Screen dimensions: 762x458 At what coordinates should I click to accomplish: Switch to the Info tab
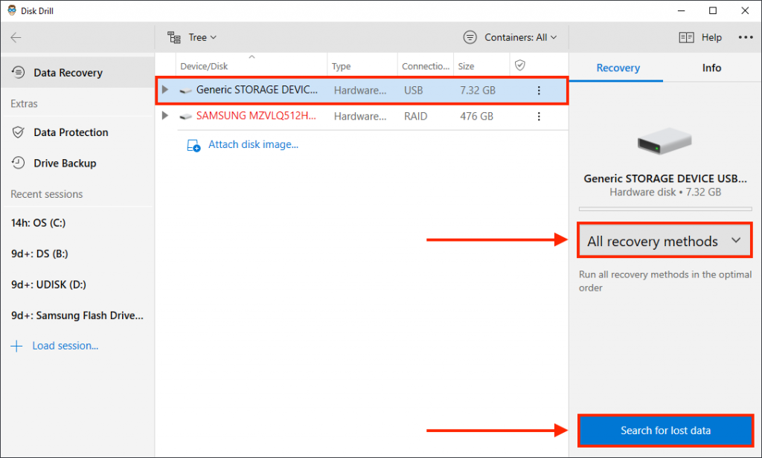[x=711, y=67]
